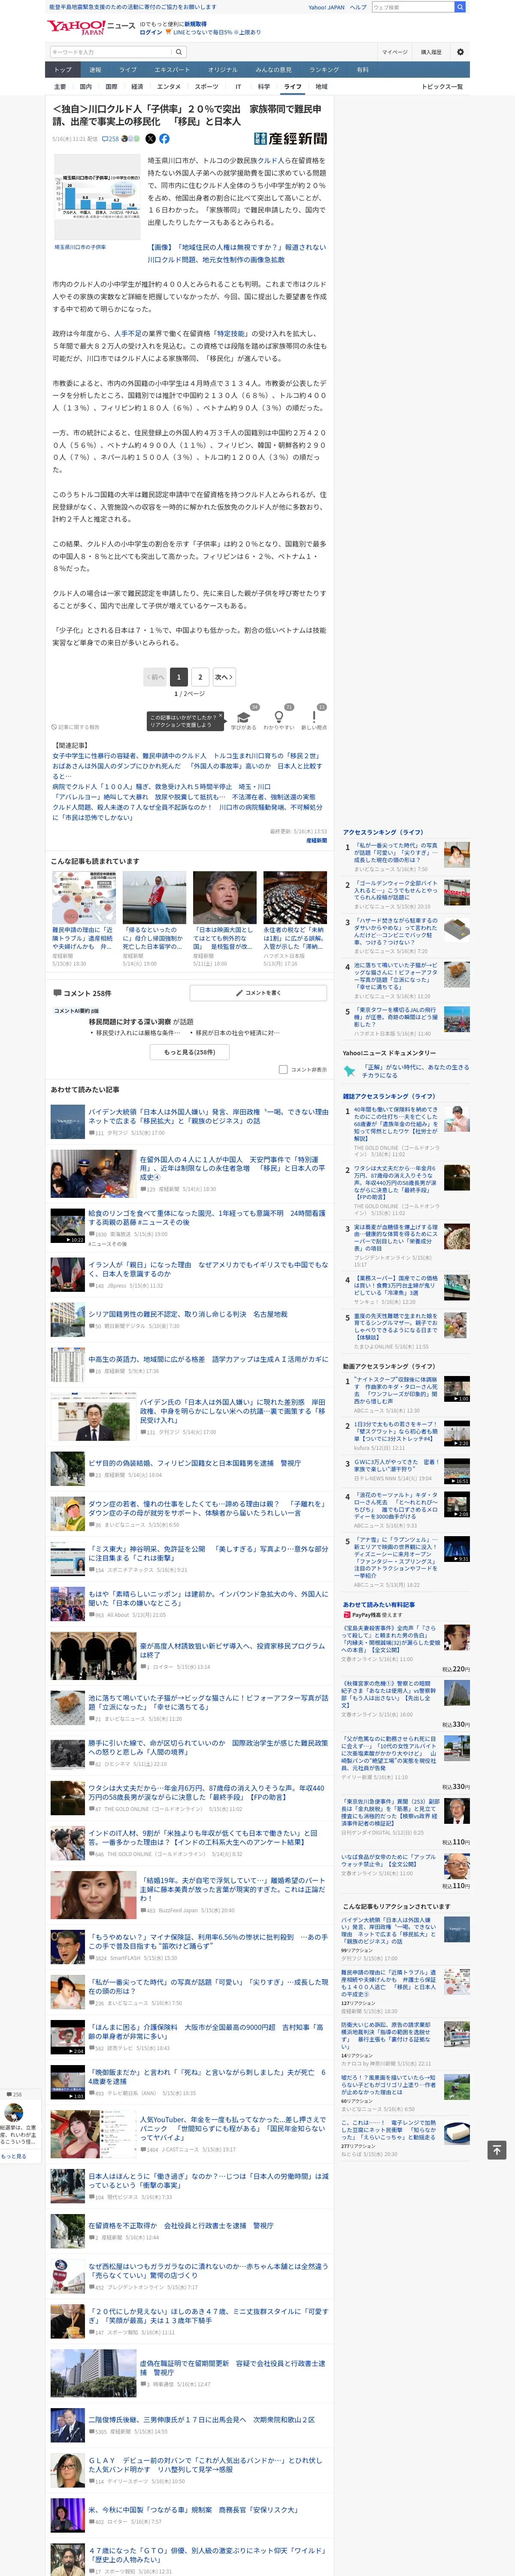The height and width of the screenshot is (2576, 515).
Task: Click the Sankei Shimbun logo
Action: [x=290, y=139]
